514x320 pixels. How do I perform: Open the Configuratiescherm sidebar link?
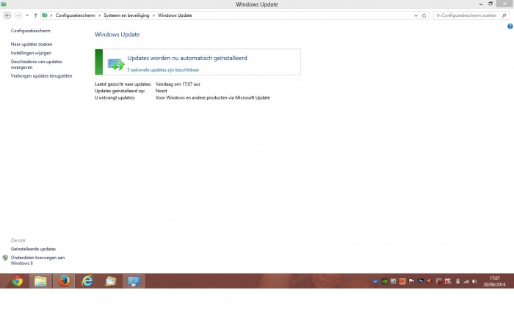click(31, 31)
